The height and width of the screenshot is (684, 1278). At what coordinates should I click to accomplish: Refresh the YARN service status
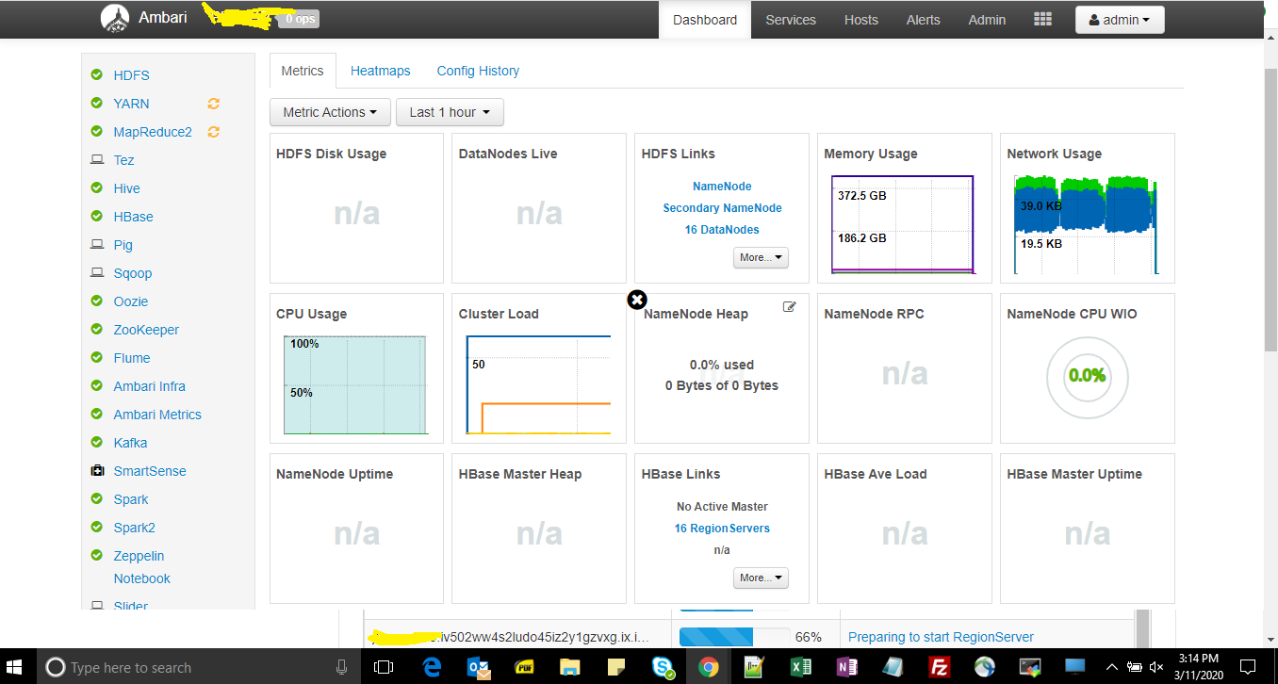point(213,104)
